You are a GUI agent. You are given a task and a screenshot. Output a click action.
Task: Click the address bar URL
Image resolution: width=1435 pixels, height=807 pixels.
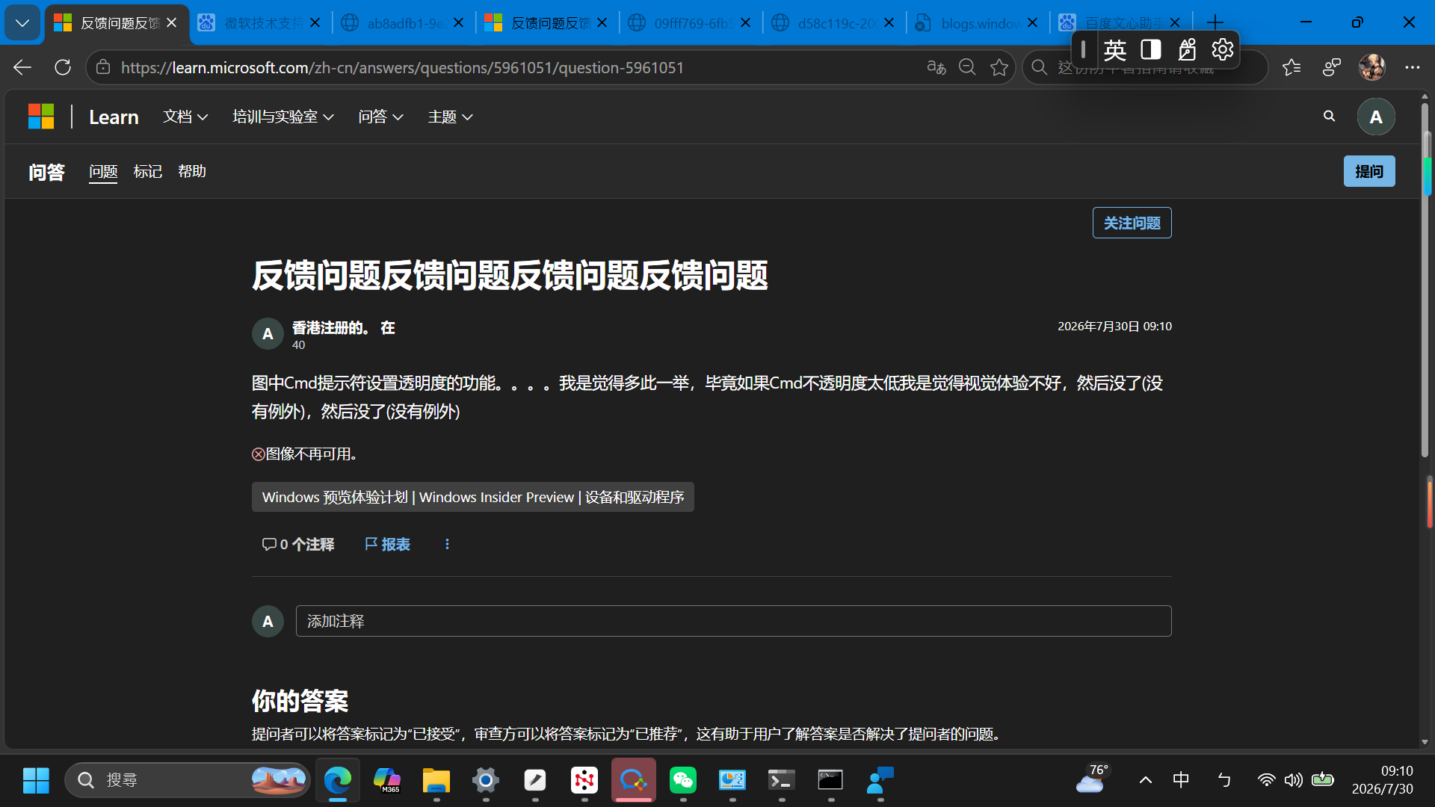pyautogui.click(x=402, y=68)
